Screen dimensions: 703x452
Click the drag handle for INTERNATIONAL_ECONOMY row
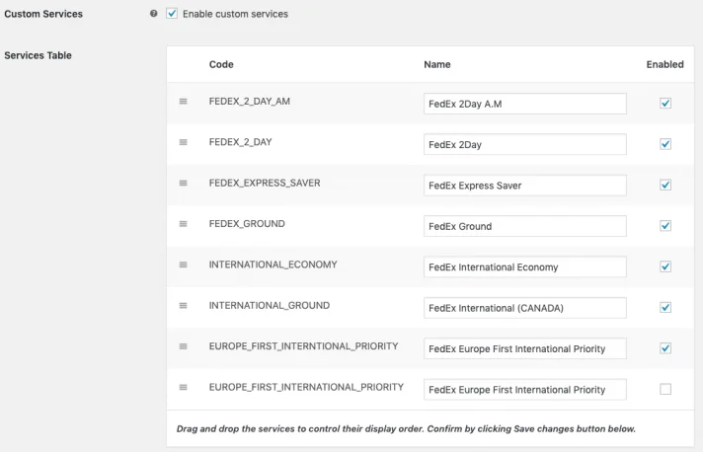point(183,264)
